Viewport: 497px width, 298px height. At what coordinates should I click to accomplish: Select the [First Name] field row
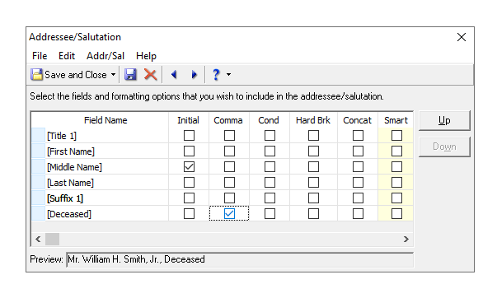[107, 151]
